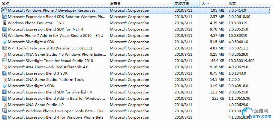Select WPF Toolkit February 2010 entry
Screen dimensions: 273x121
point(50,48)
